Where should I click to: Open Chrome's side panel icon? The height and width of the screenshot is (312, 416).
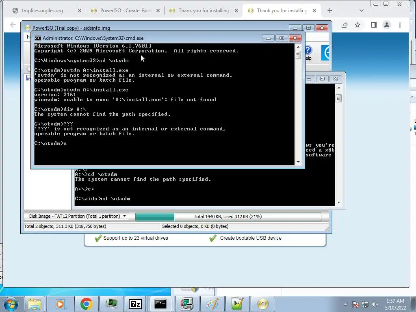tap(374, 25)
